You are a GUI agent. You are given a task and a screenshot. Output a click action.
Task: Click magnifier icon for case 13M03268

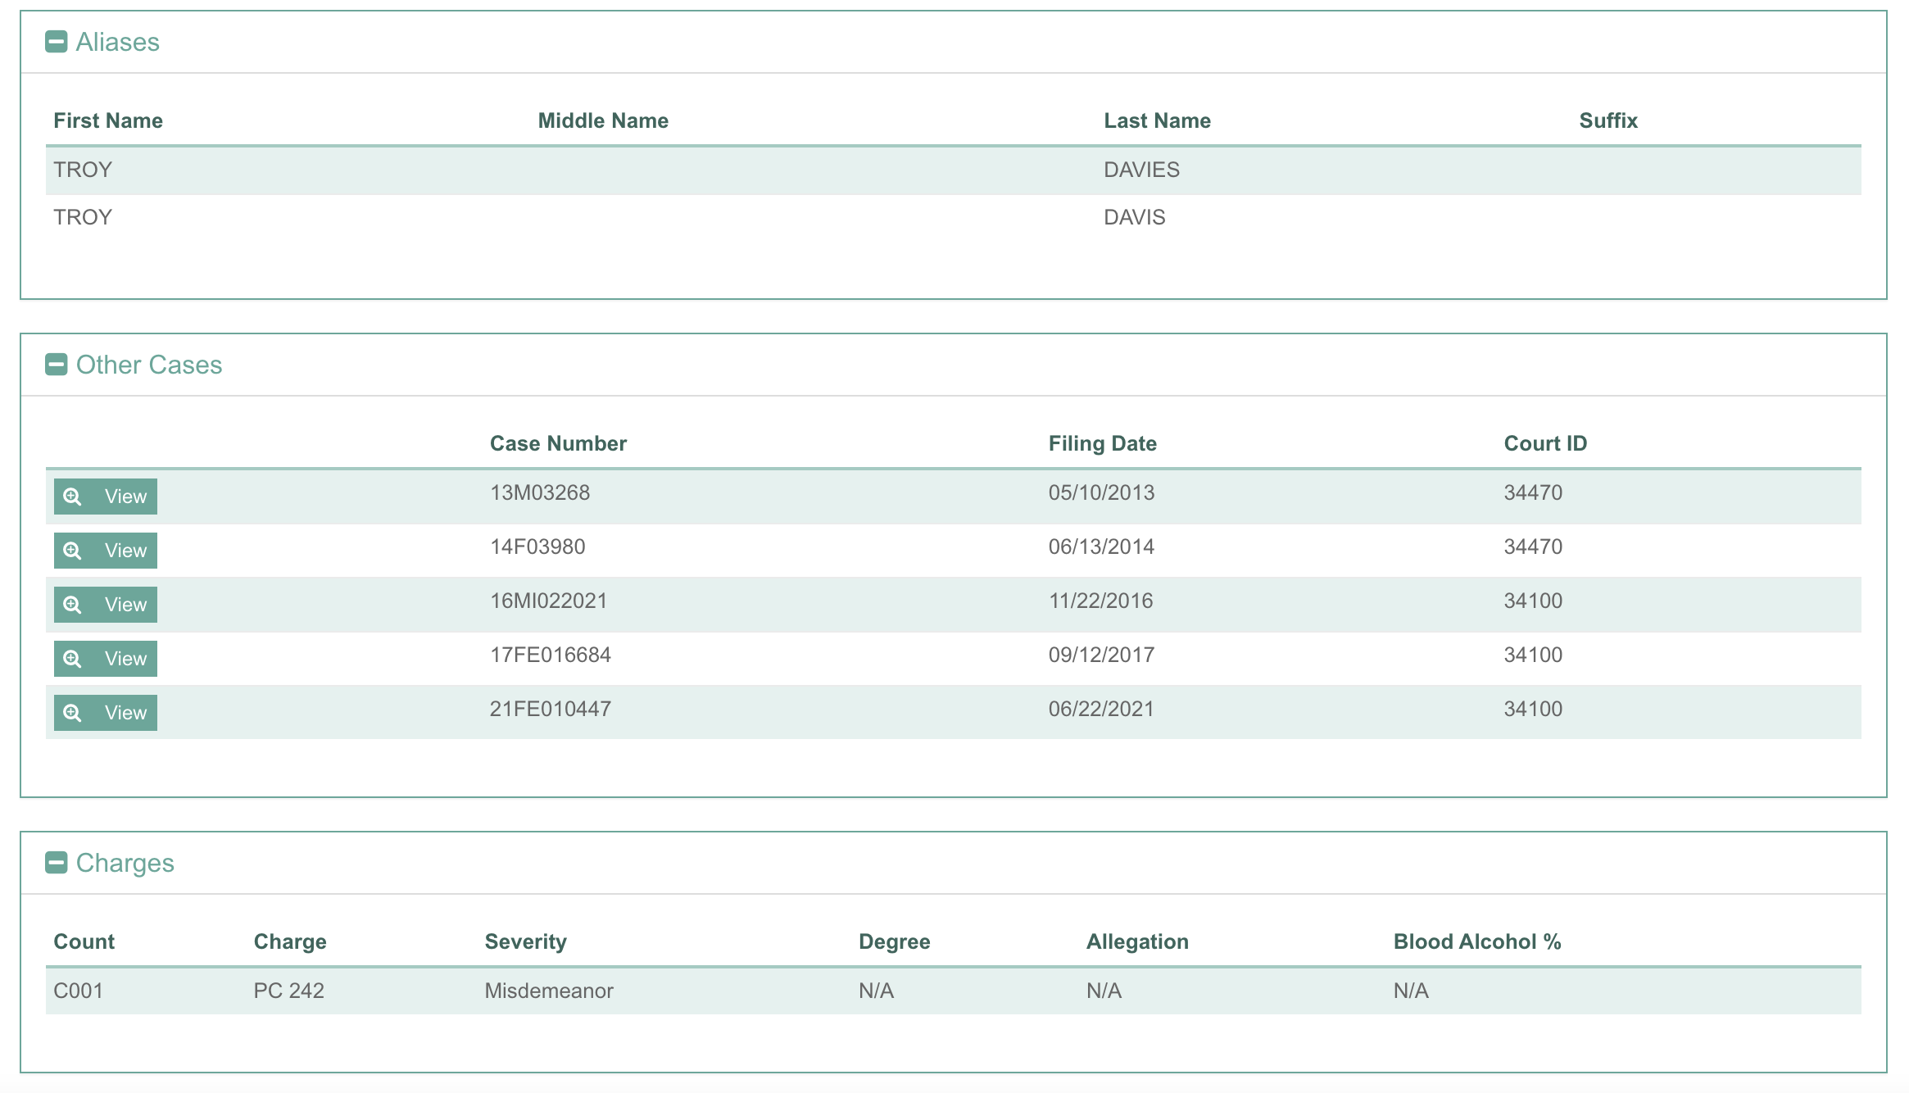point(73,497)
